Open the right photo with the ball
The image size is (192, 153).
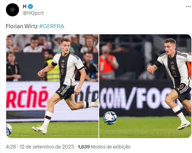coord(145,86)
